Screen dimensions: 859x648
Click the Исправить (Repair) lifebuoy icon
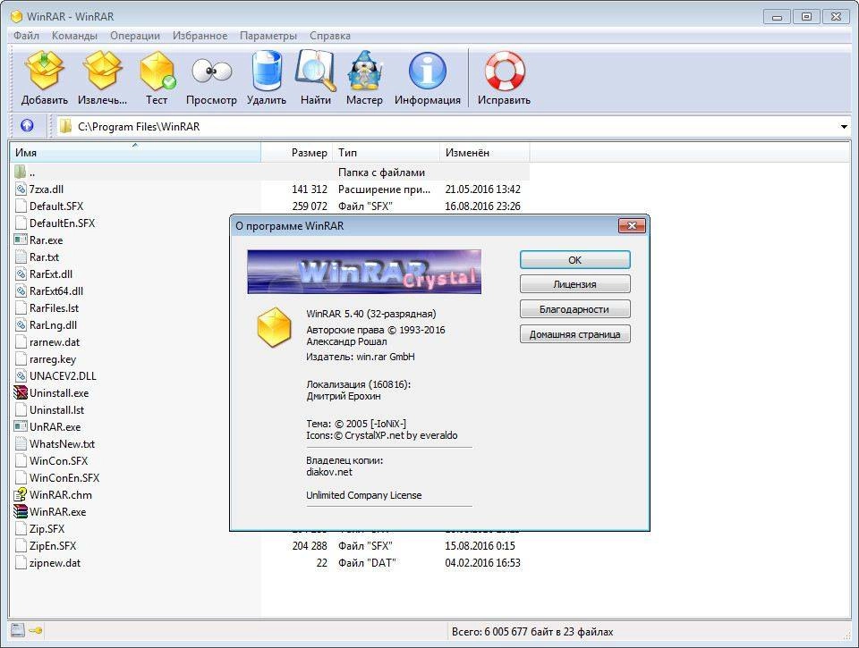tap(505, 71)
